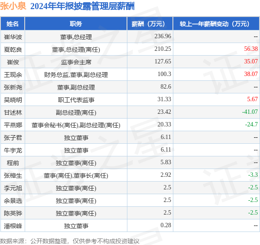Click the change value 38.07

pos(251,74)
